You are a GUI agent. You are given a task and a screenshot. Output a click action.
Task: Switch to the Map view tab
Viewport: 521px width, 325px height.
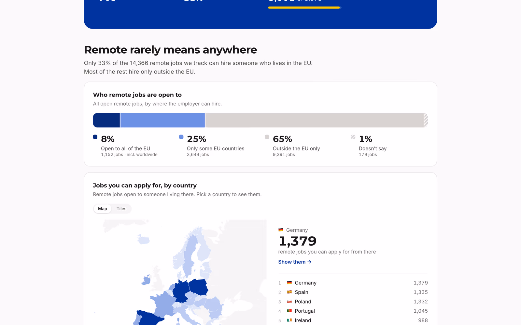click(x=103, y=209)
